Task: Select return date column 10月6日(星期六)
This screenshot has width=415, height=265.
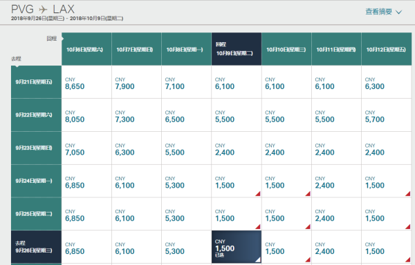Action: click(x=86, y=49)
